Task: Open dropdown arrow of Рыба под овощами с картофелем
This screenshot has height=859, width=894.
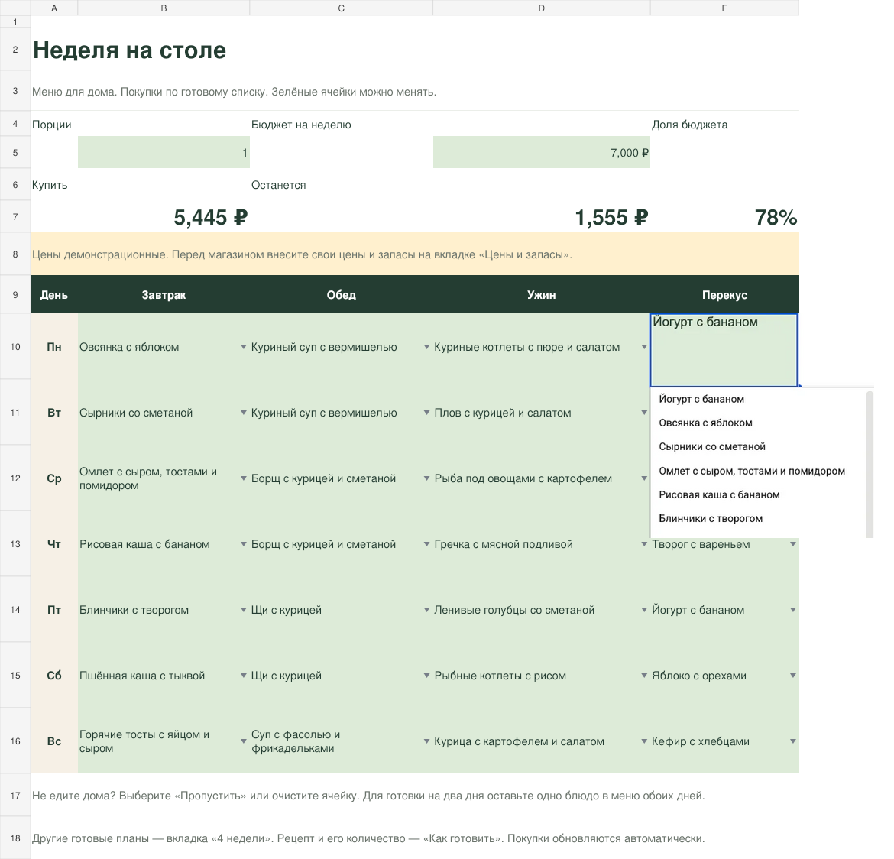Action: (644, 478)
